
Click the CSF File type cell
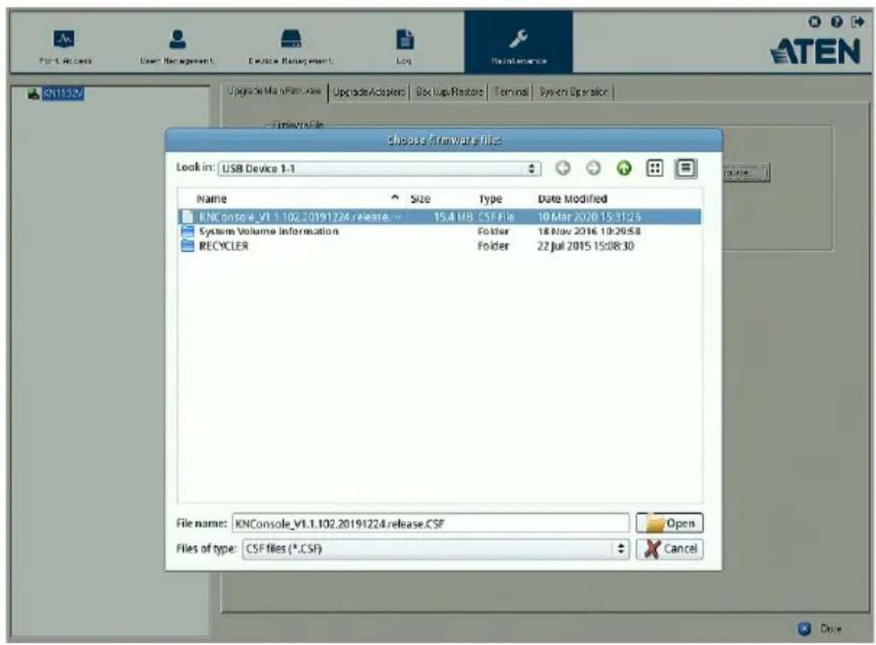(496, 217)
